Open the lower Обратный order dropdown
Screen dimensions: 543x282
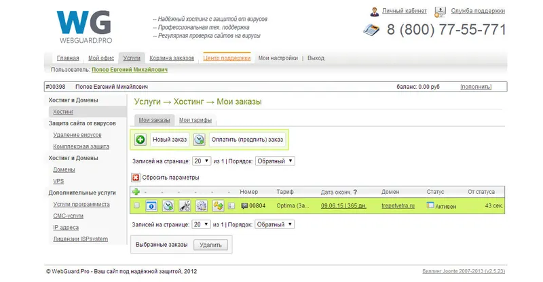point(274,224)
